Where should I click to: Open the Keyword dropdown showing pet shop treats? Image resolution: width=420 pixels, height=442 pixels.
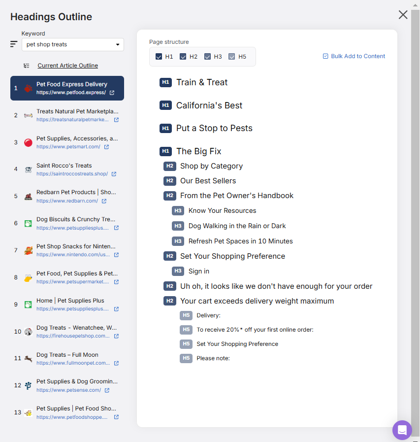pyautogui.click(x=73, y=44)
